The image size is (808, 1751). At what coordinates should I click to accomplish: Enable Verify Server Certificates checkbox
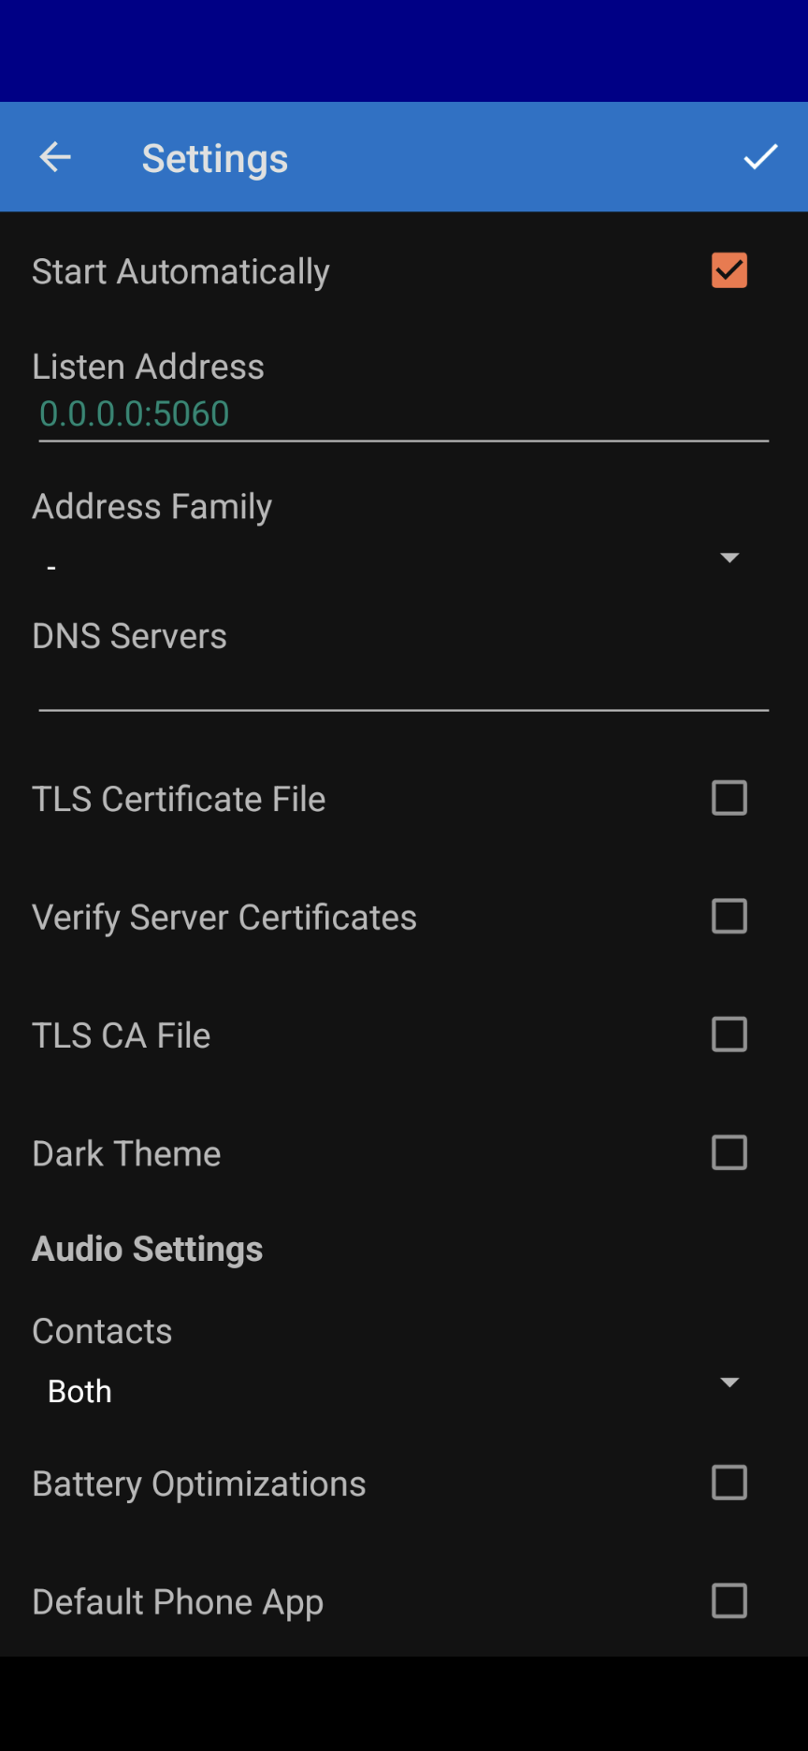[729, 917]
